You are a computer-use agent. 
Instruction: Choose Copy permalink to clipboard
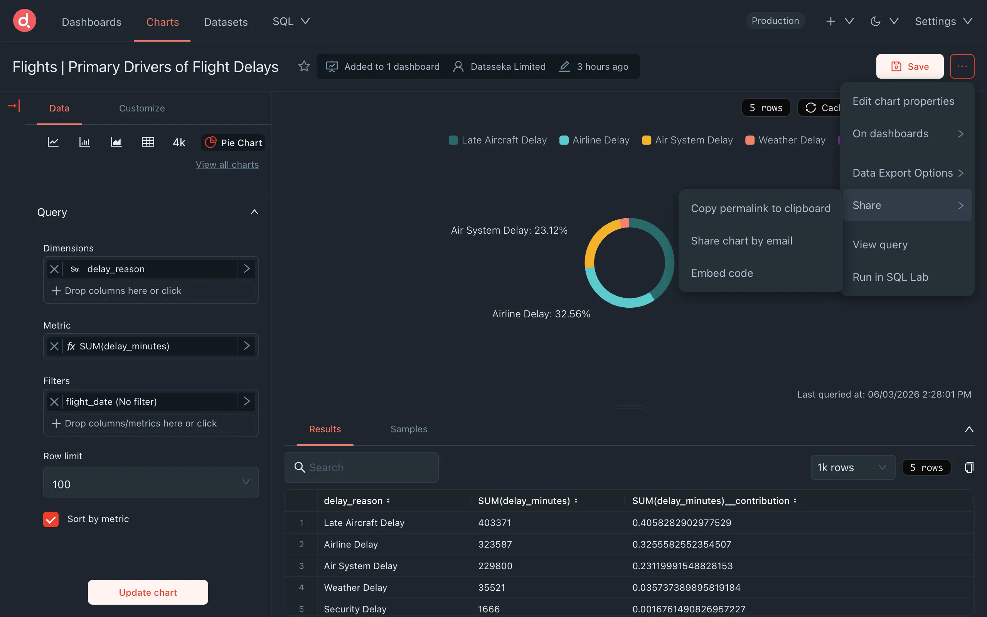(x=760, y=208)
